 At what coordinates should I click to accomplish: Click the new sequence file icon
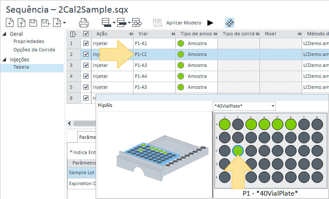pos(10,23)
